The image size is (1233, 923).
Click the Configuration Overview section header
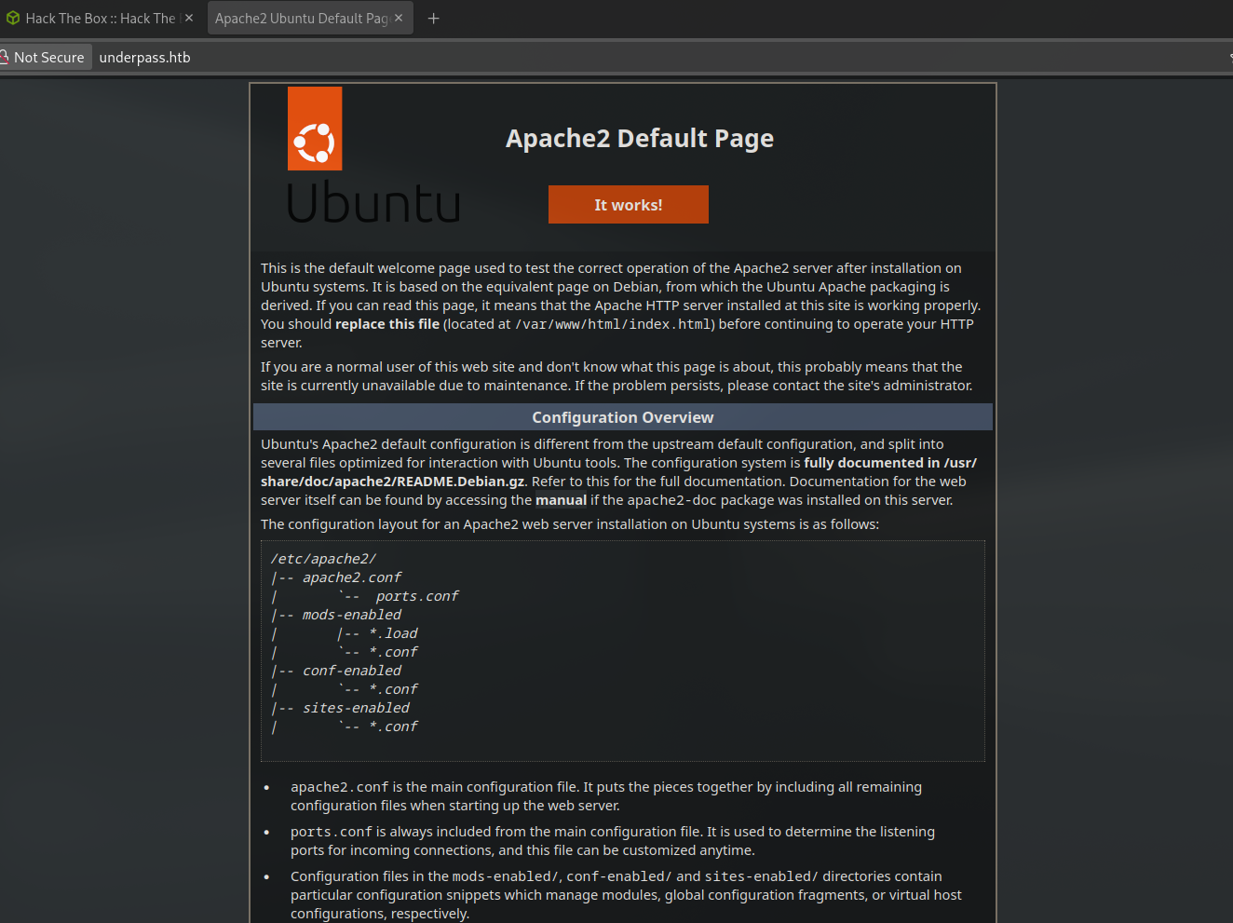click(x=622, y=417)
